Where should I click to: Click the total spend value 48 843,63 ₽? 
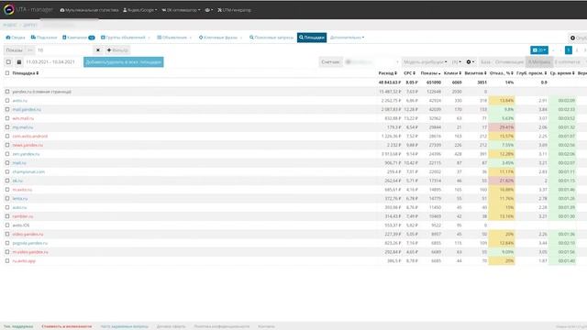pyautogui.click(x=389, y=82)
